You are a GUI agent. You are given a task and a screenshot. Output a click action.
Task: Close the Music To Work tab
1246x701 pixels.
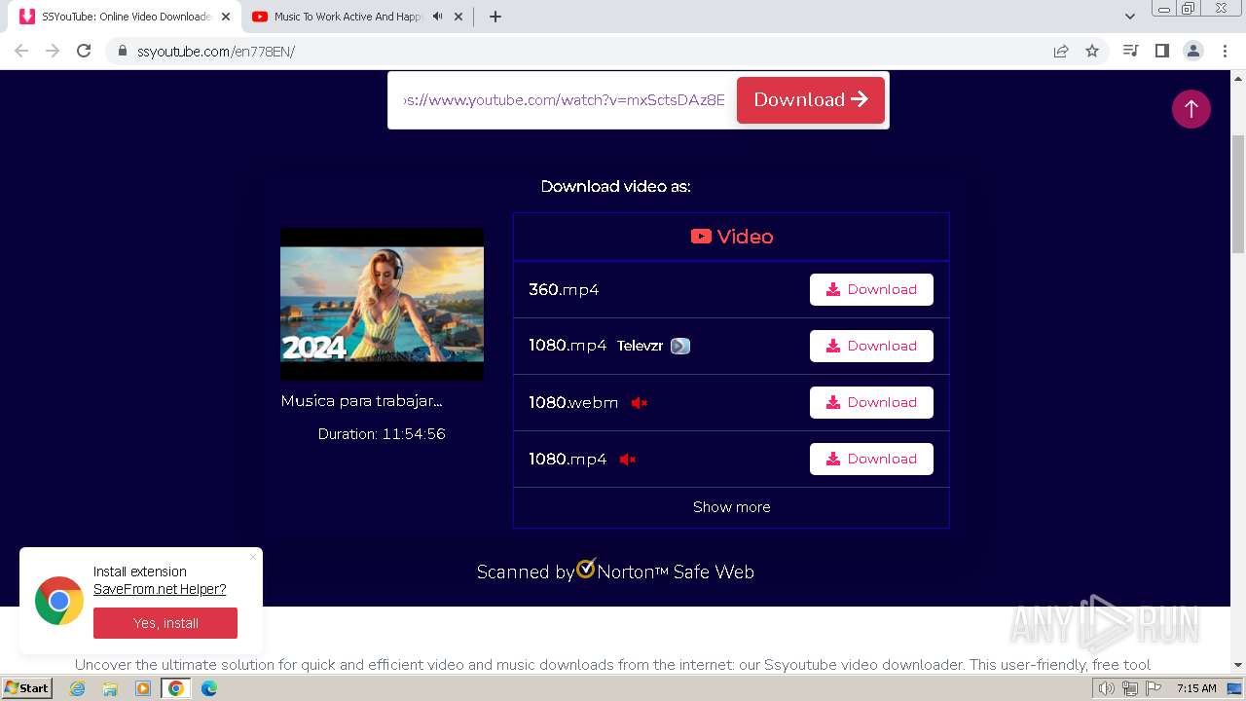click(x=458, y=17)
